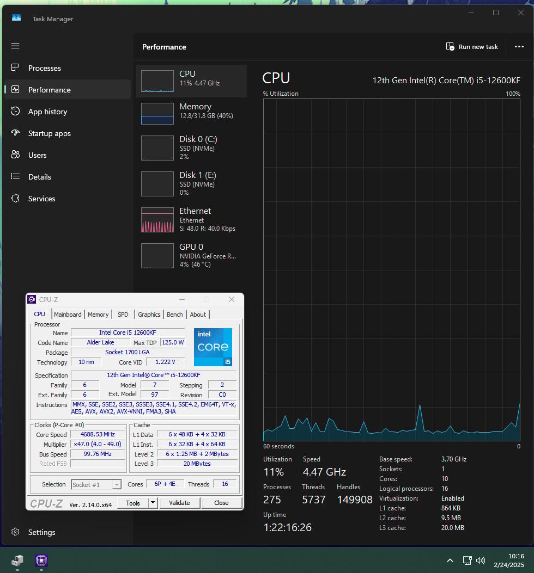Click the Close button in CPU-Z

(x=221, y=503)
